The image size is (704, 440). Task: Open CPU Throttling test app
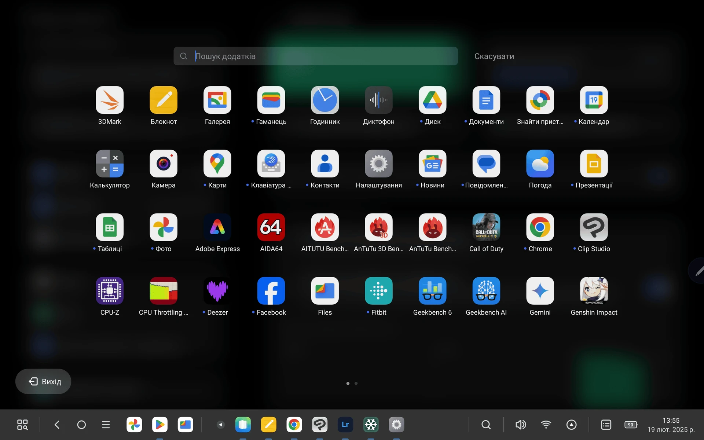point(164,291)
